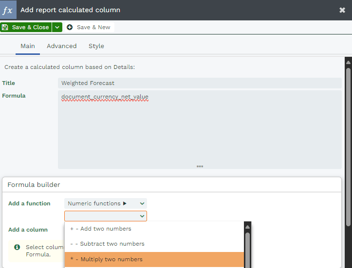Click the Title field Weighted Forecast
The image size is (352, 268).
[x=200, y=83]
